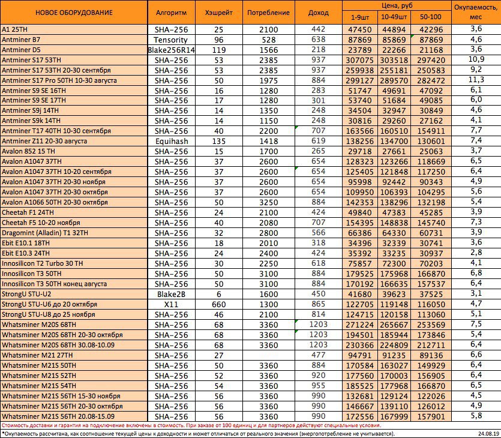Select the 'Cheetah F1 24TH' cell
The height and width of the screenshot is (438, 501).
coord(74,212)
